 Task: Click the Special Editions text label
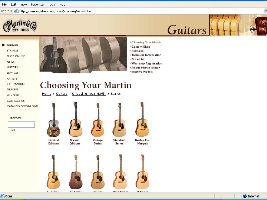click(x=75, y=141)
